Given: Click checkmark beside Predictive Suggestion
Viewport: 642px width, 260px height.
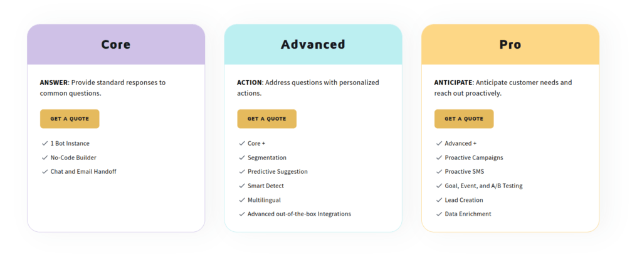Looking at the screenshot, I should (242, 172).
